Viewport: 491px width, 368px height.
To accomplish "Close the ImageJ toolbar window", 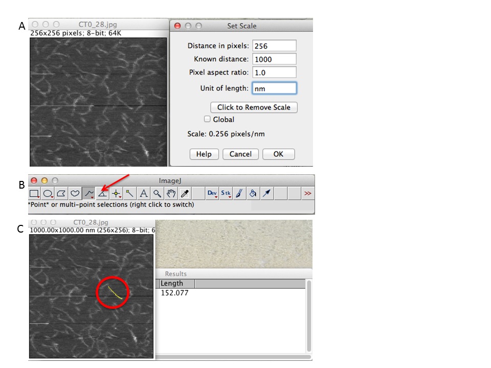I will (34, 180).
